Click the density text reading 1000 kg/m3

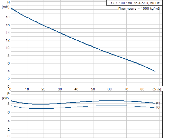pos(139,9)
